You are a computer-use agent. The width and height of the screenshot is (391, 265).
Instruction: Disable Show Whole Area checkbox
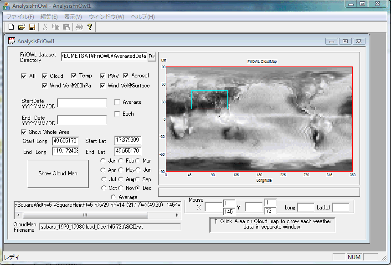point(24,132)
